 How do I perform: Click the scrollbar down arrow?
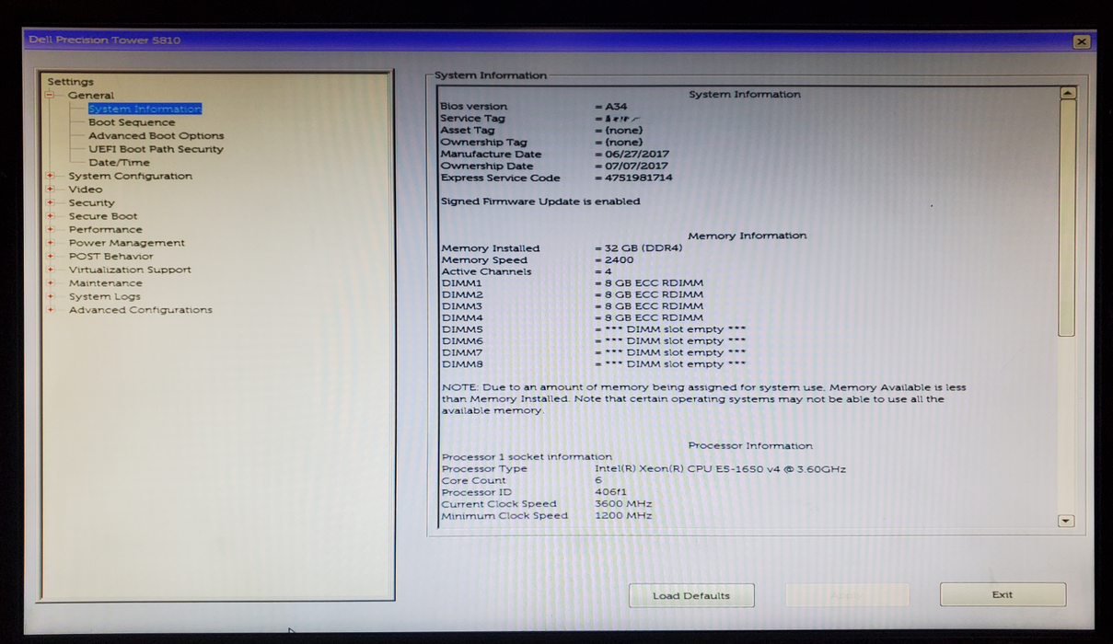coord(1067,521)
